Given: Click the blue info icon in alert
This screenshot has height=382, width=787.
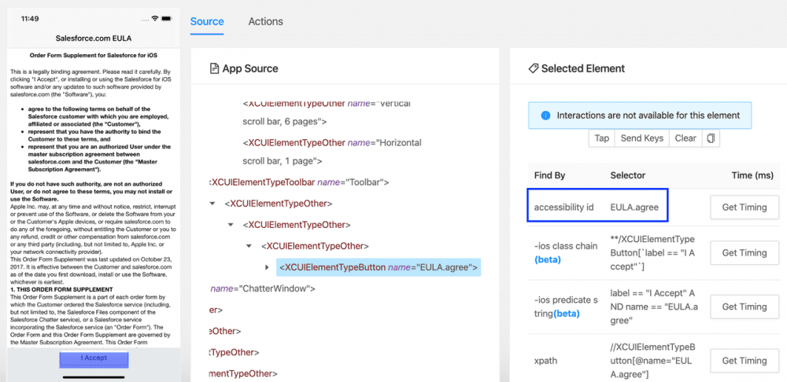Looking at the screenshot, I should 545,116.
